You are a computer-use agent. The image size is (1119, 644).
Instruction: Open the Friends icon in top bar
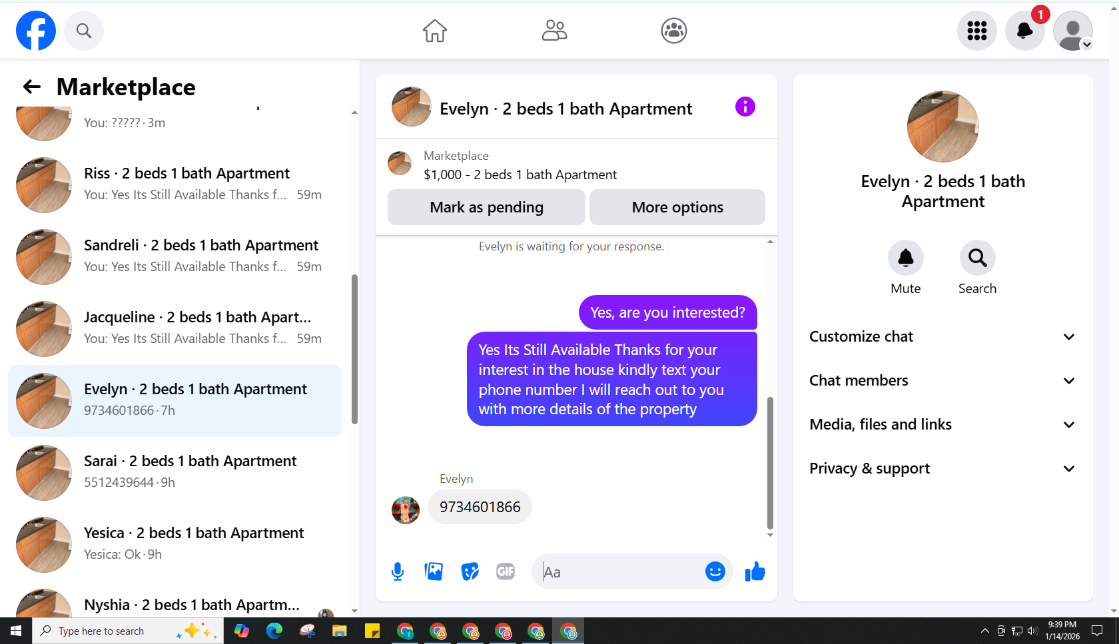[554, 31]
